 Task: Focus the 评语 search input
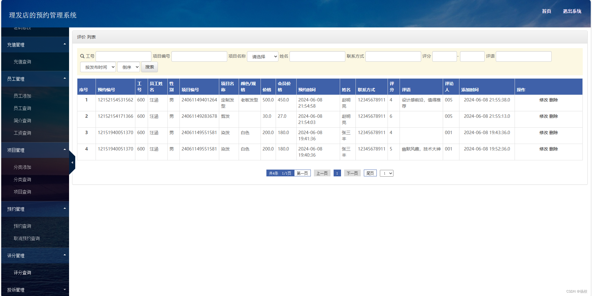click(x=524, y=56)
